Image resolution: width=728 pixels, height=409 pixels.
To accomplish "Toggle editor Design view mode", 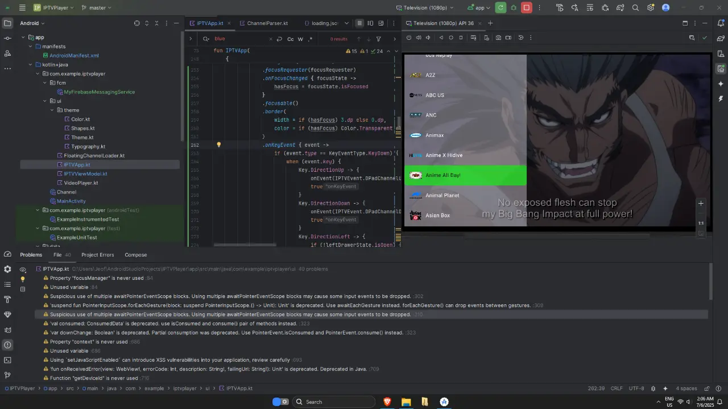I will [380, 23].
